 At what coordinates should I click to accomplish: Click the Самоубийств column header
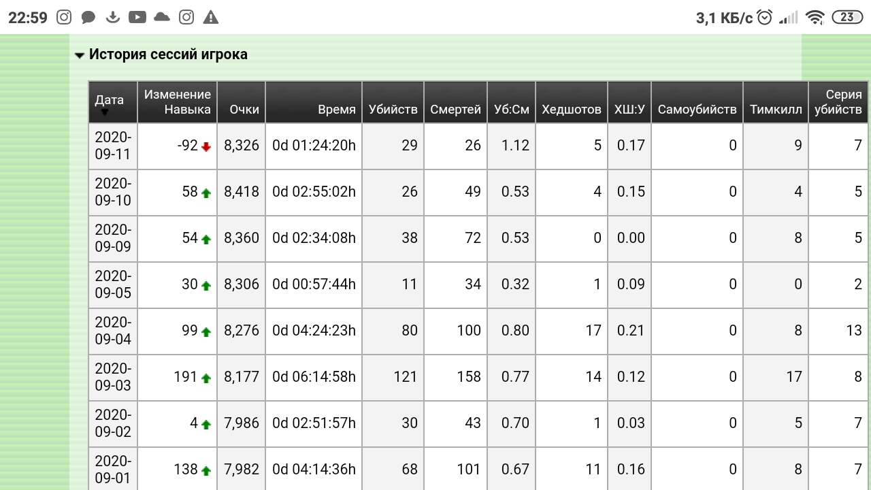tap(697, 110)
